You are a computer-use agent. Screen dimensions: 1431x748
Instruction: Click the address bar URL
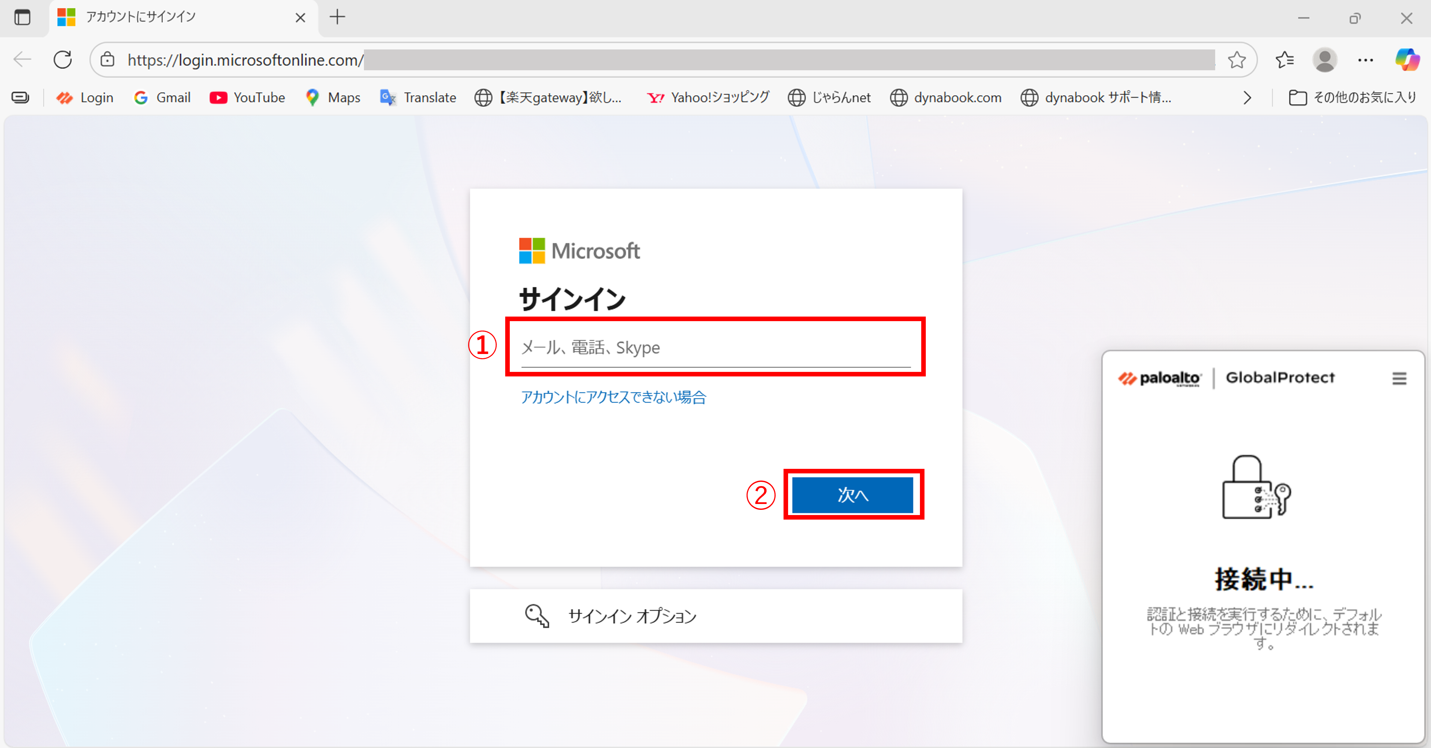click(x=244, y=60)
